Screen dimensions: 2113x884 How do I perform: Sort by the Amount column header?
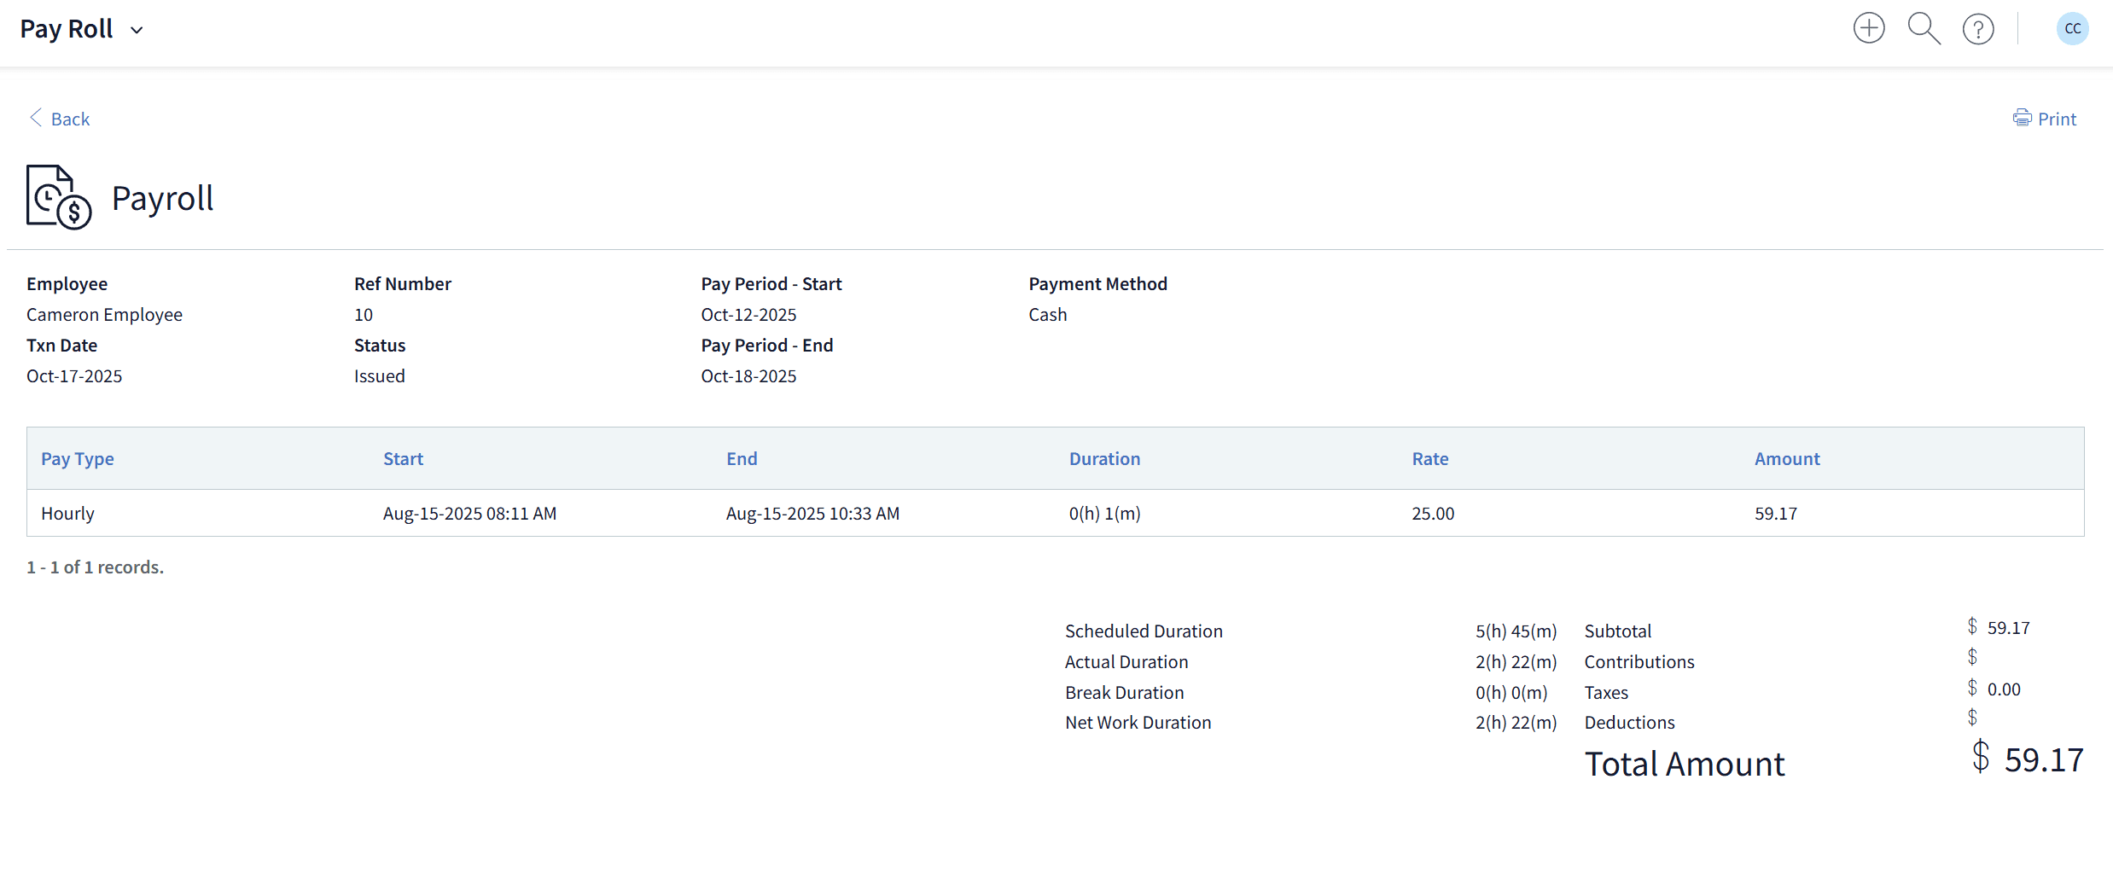[1787, 458]
